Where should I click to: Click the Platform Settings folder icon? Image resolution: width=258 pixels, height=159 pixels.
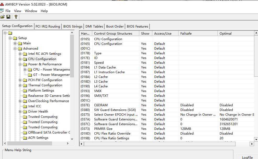pyautogui.click(x=25, y=91)
